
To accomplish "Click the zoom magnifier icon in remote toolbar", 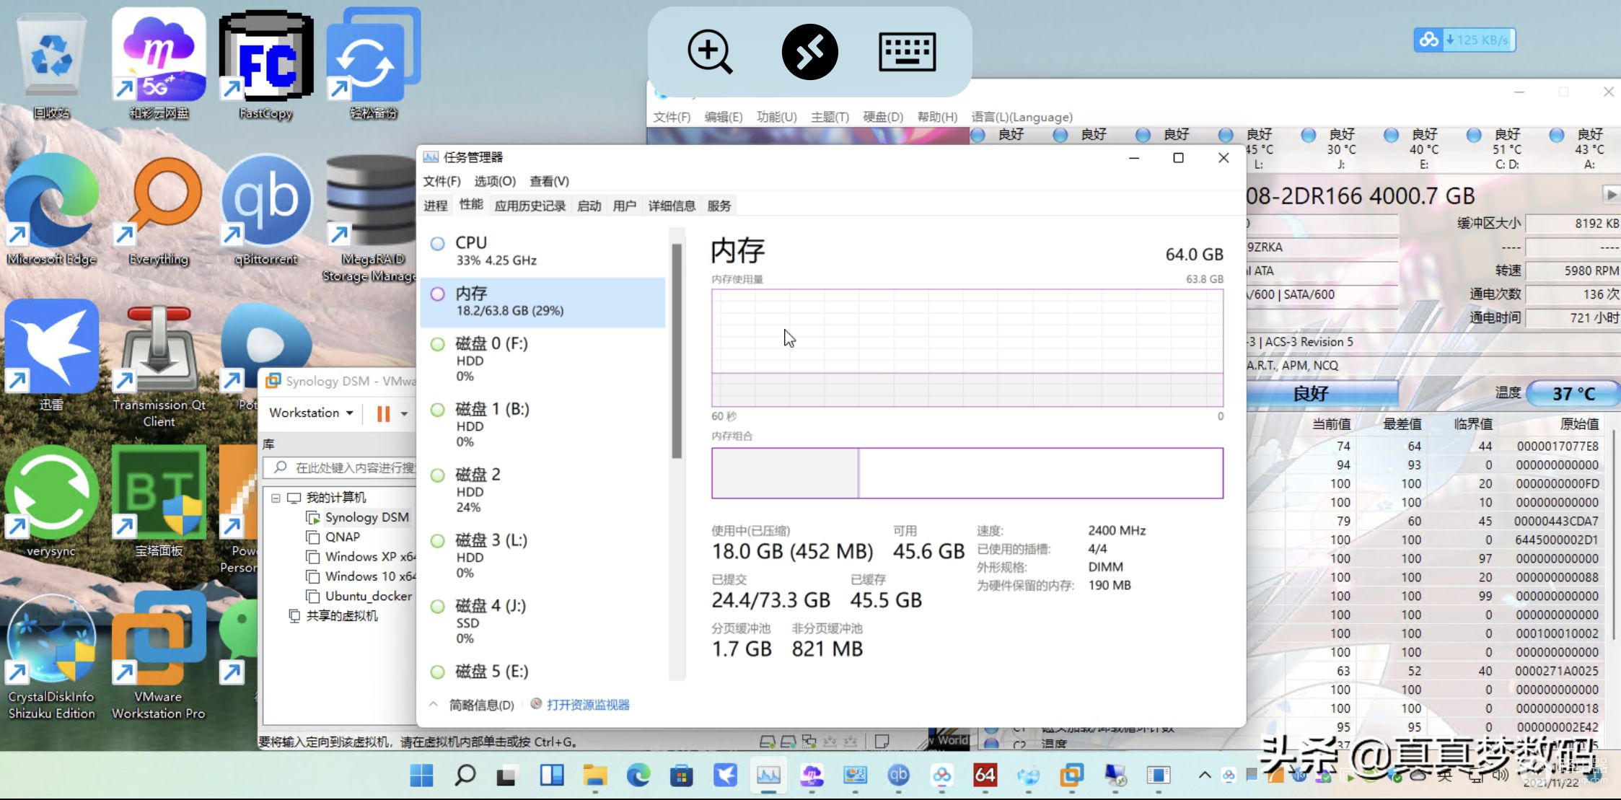I will [x=709, y=52].
